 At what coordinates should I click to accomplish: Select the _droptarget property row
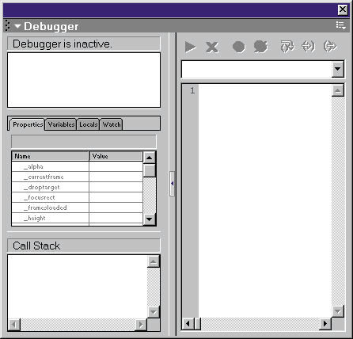coord(77,187)
